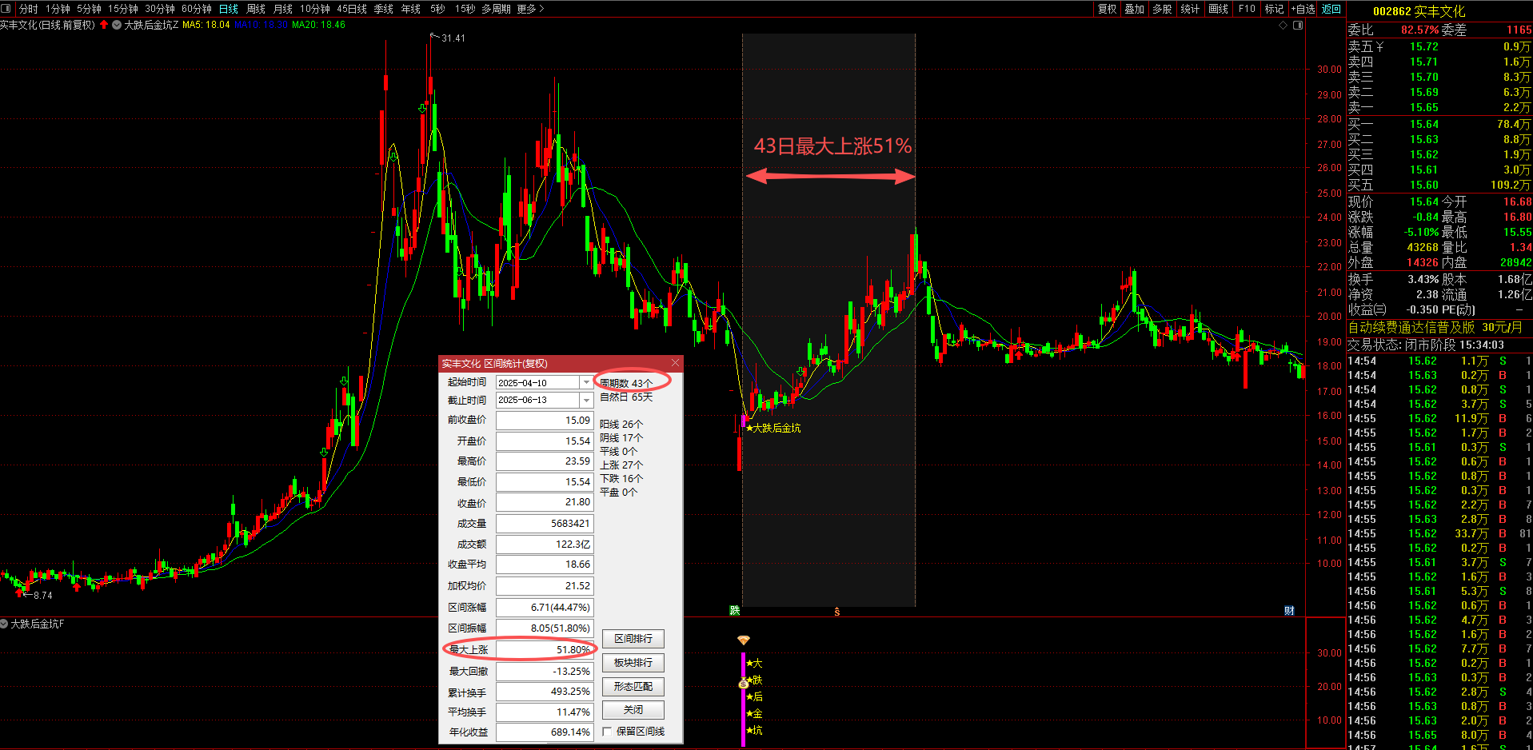Open the 多股 multi-stock view
This screenshot has height=750, width=1533.
point(1162,9)
